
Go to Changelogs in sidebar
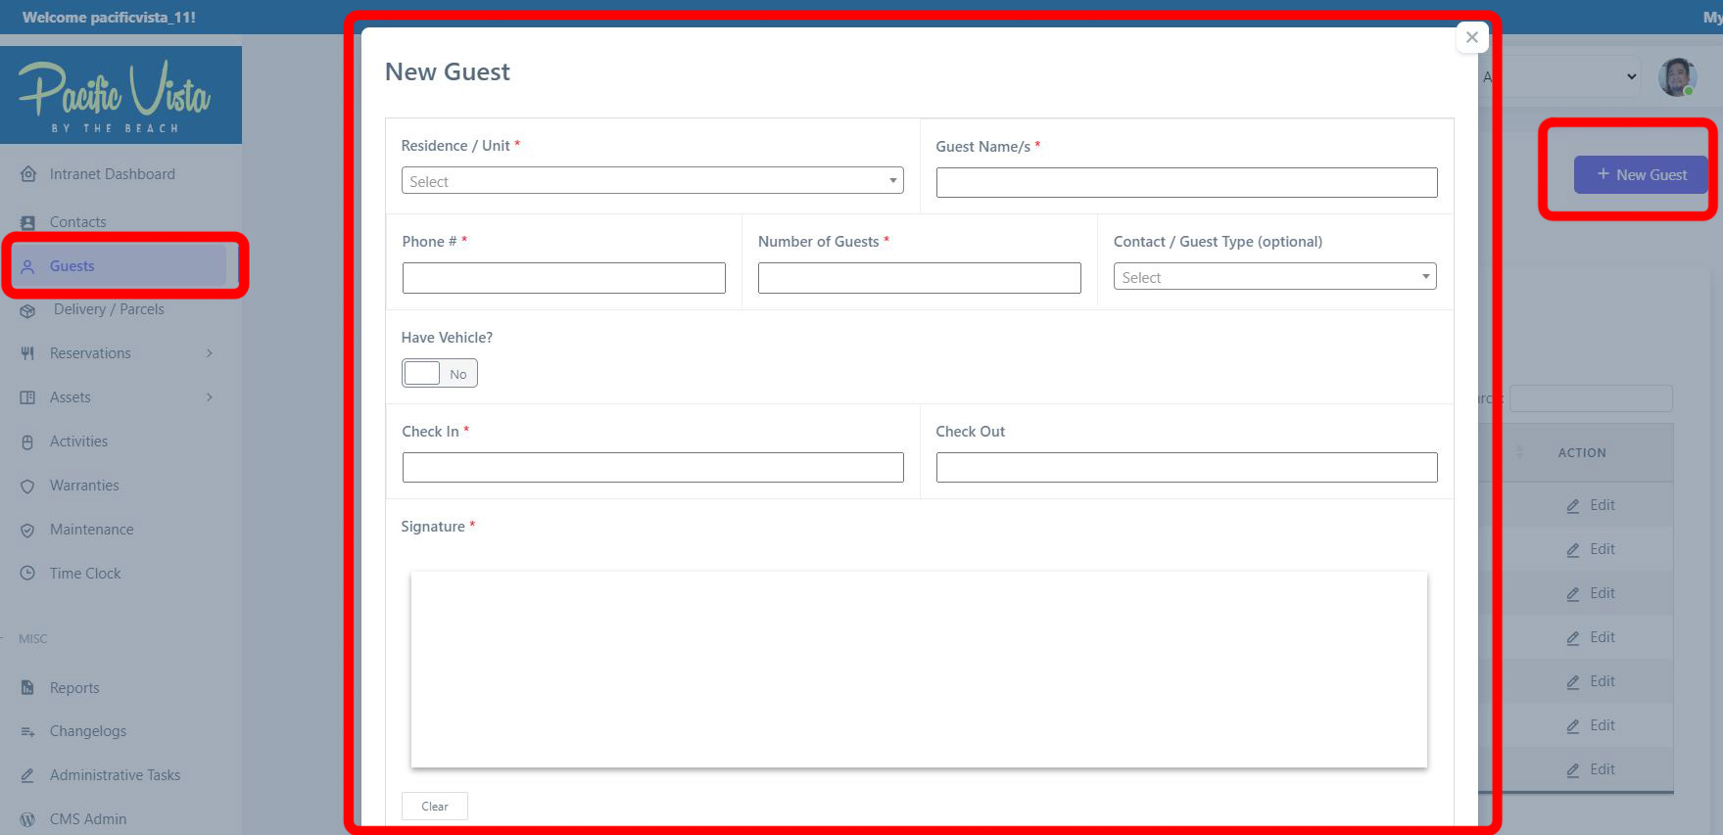tap(87, 731)
